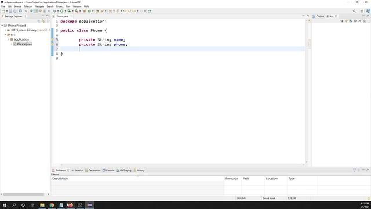Toggle Link with Editor in Package Explorer
This screenshot has width=371, height=209.
click(43, 21)
